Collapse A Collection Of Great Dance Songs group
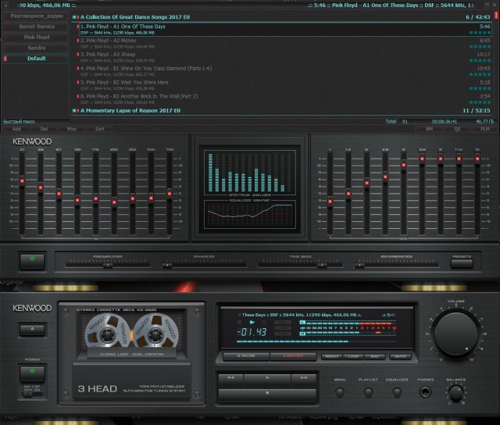Screen dimensions: 500x425 pos(74,17)
